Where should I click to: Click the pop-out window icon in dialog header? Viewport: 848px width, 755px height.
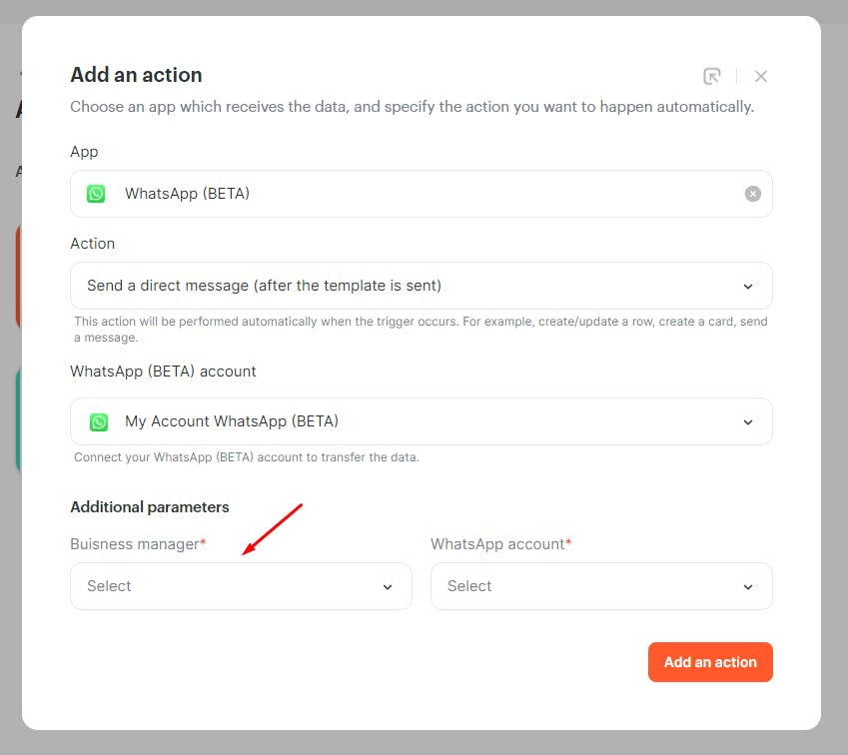[712, 76]
